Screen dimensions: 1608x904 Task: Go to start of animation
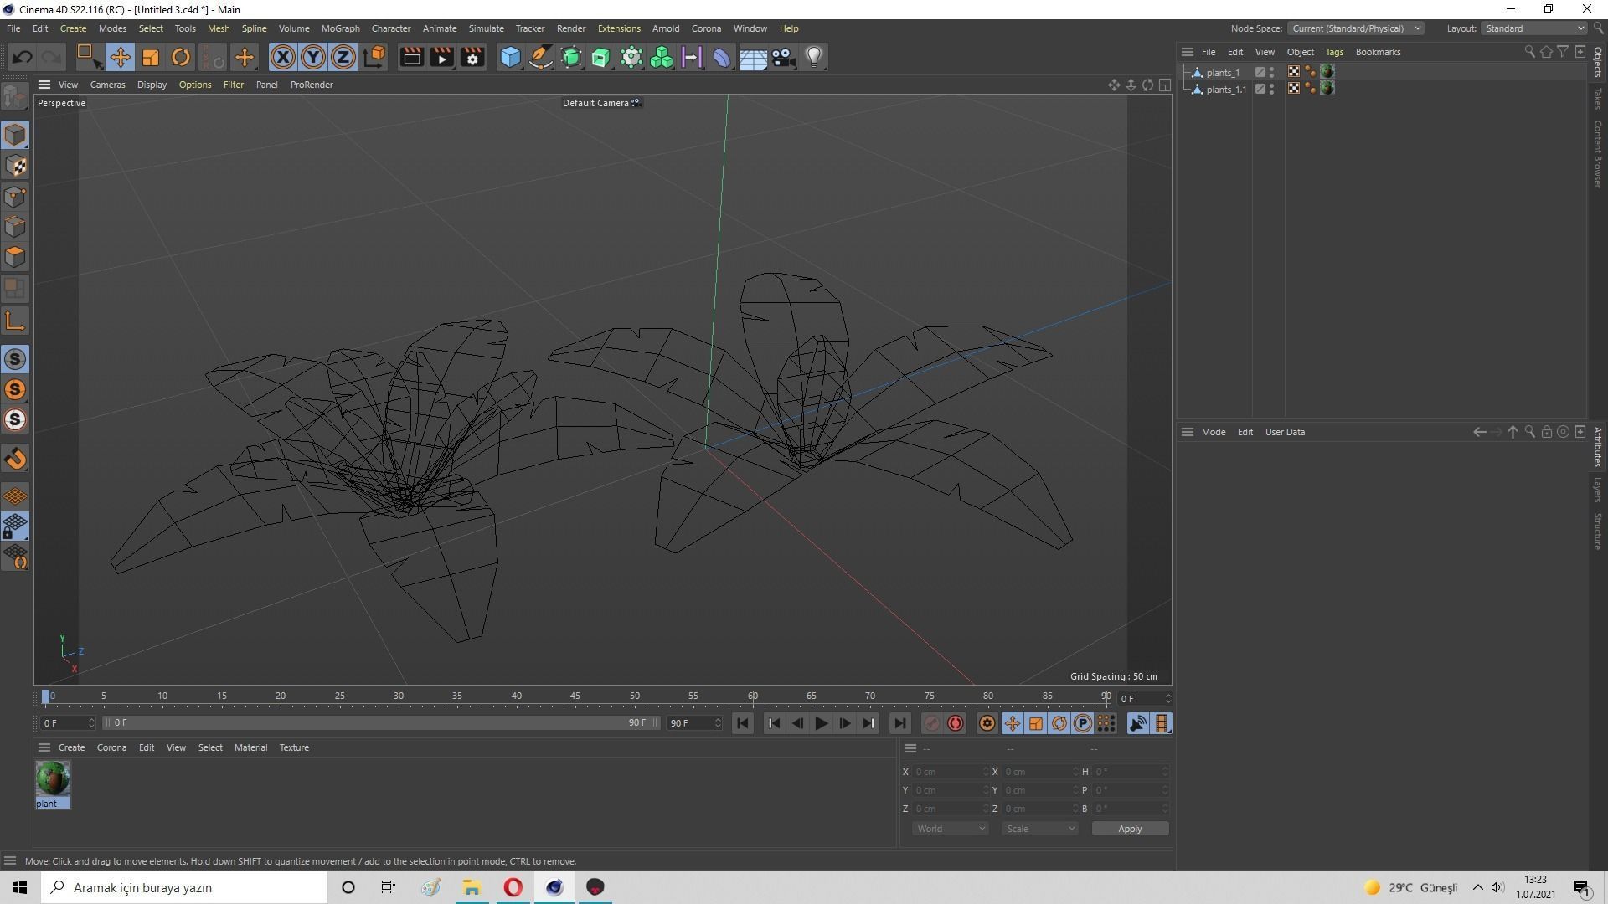tap(742, 723)
